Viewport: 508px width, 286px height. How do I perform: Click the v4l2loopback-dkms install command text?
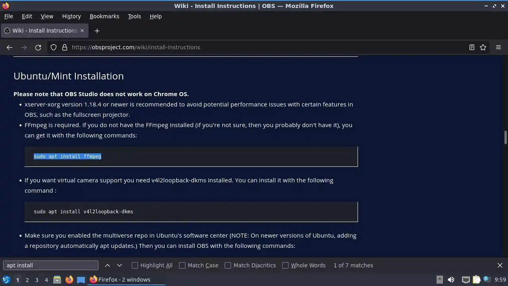[x=83, y=212]
